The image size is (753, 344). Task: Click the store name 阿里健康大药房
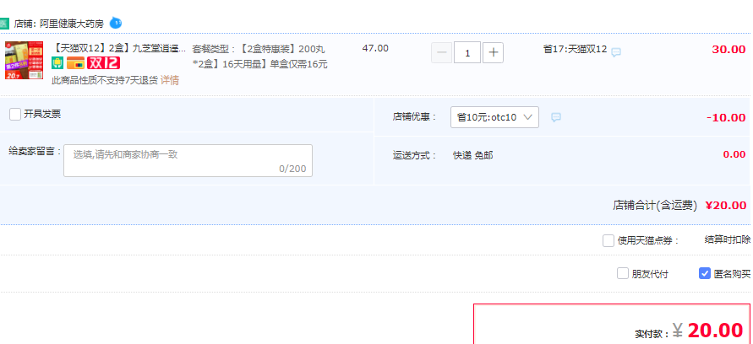tap(72, 24)
